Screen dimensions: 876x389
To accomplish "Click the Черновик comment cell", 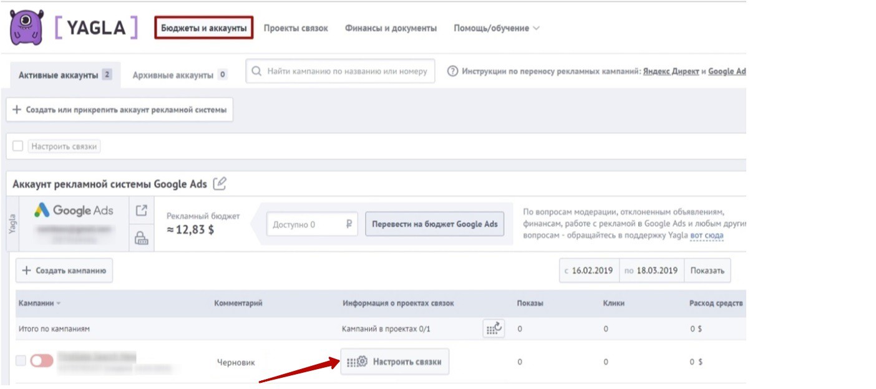I will click(x=236, y=362).
